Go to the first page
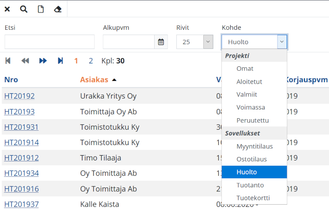 pos(8,61)
